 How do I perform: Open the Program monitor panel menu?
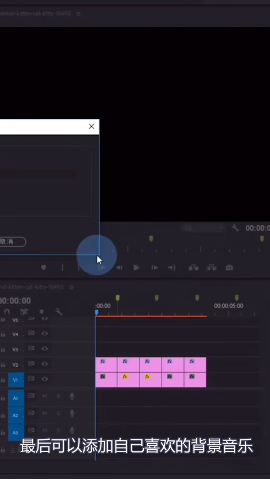[78, 14]
